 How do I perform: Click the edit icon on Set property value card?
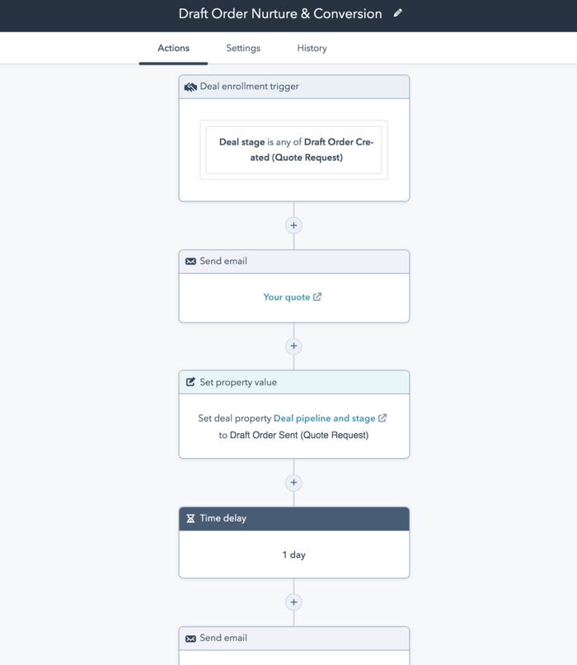190,382
